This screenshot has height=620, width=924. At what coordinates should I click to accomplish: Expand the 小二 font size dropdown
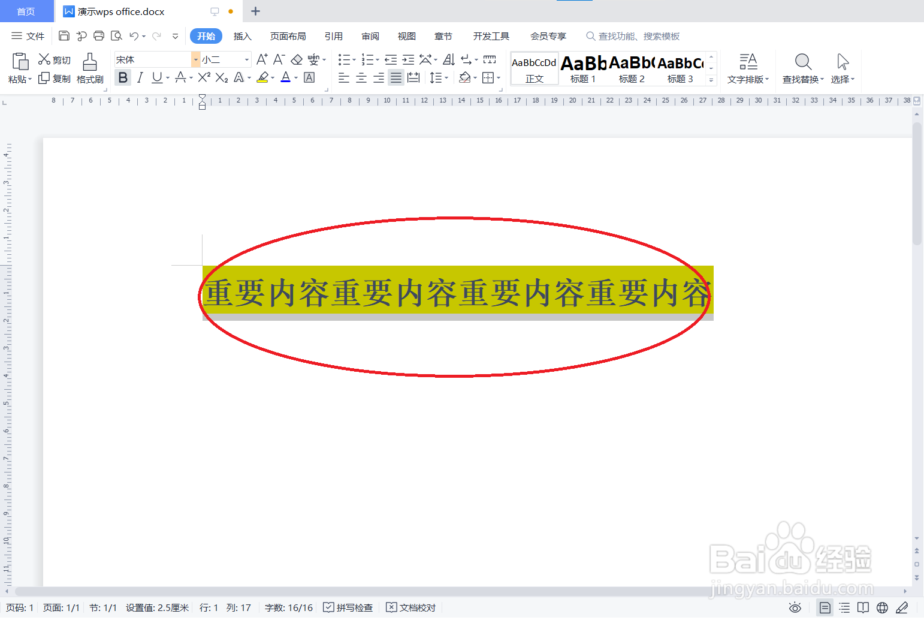pyautogui.click(x=246, y=59)
